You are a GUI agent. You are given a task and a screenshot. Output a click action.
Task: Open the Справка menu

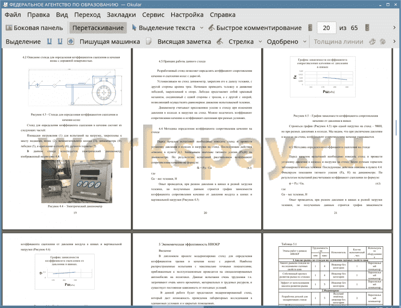tap(223, 15)
